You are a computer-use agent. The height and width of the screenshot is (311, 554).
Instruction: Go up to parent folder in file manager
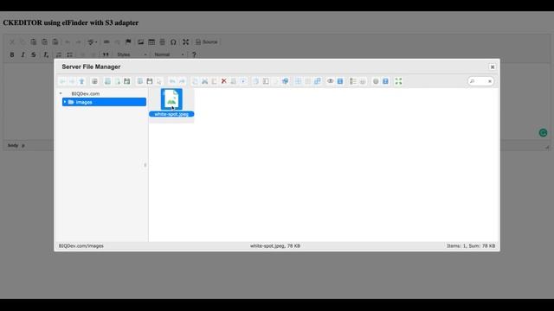pyautogui.click(x=81, y=81)
